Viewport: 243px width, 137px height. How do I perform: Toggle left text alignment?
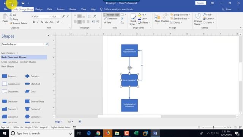[75, 22]
